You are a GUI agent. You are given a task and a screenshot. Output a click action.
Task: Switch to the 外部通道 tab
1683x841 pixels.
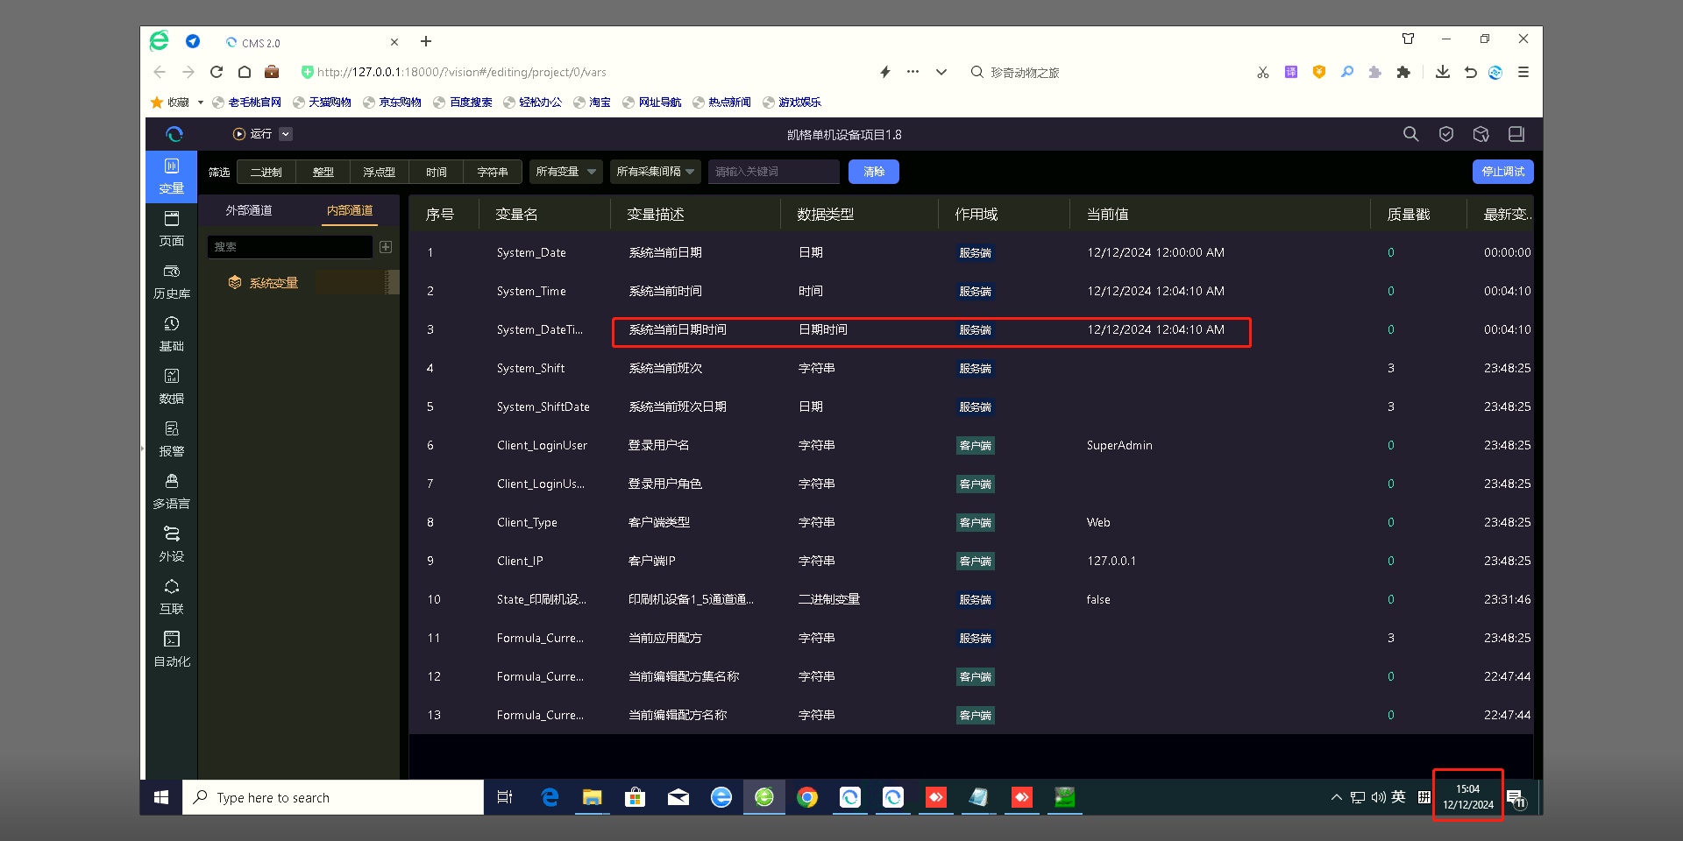coord(249,210)
